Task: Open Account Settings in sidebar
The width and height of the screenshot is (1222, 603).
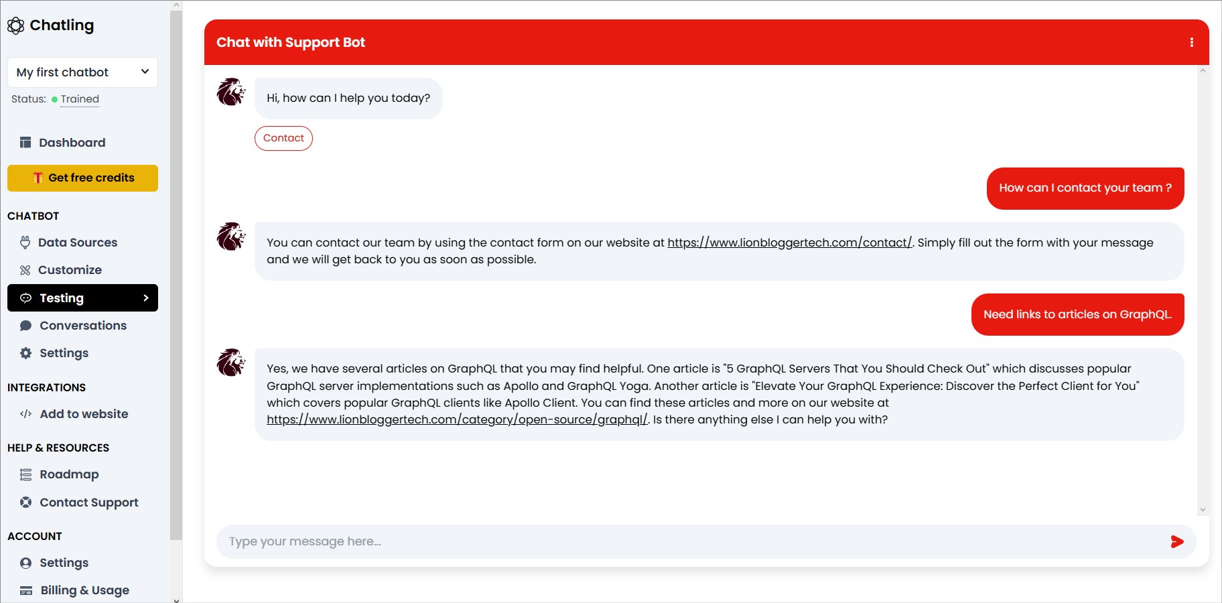Action: pos(64,563)
